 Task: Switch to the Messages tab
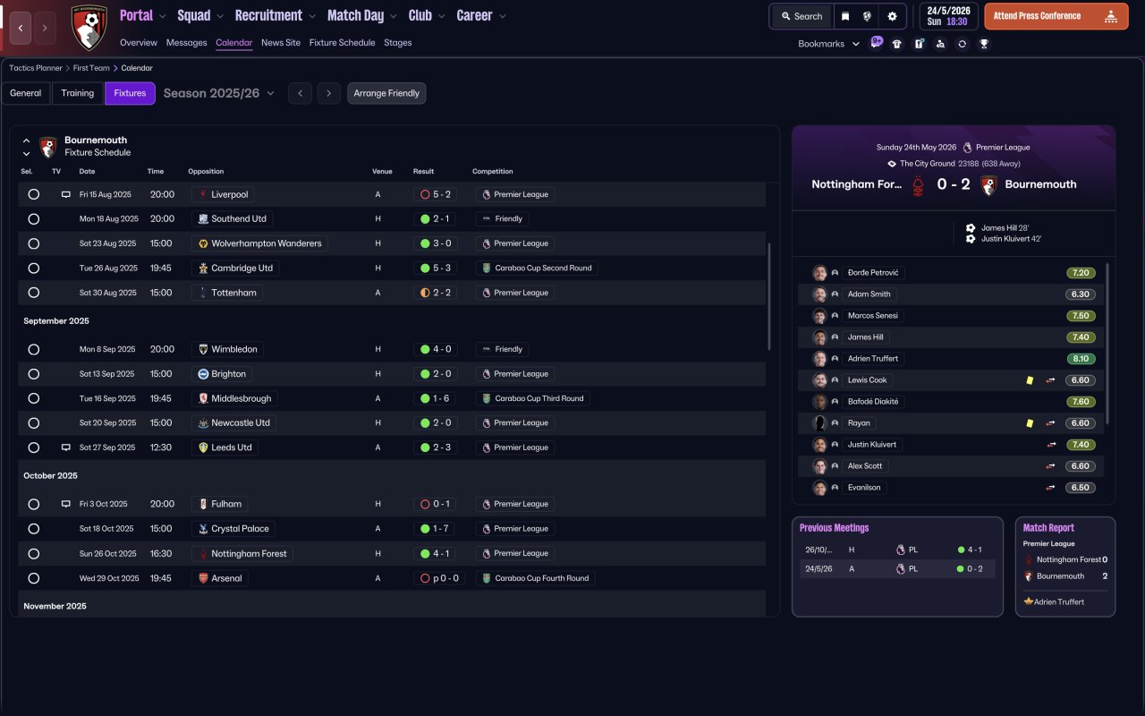click(186, 42)
